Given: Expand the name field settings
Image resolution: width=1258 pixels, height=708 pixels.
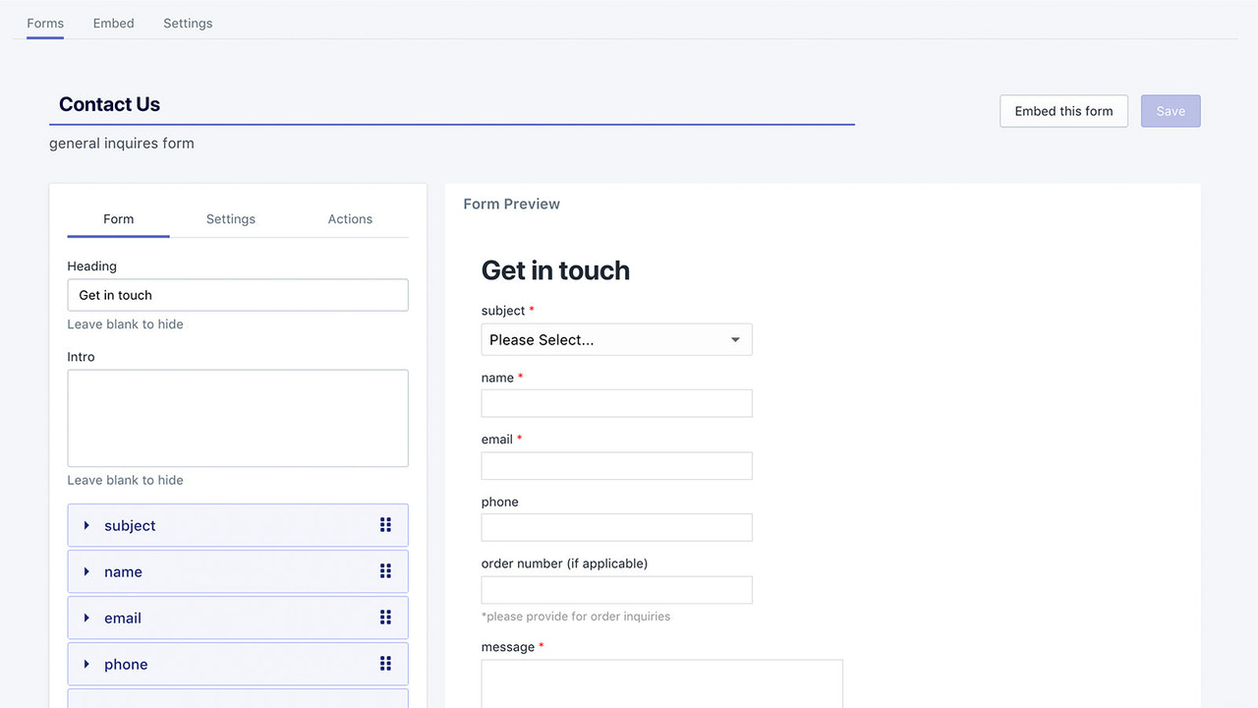Looking at the screenshot, I should (x=86, y=570).
